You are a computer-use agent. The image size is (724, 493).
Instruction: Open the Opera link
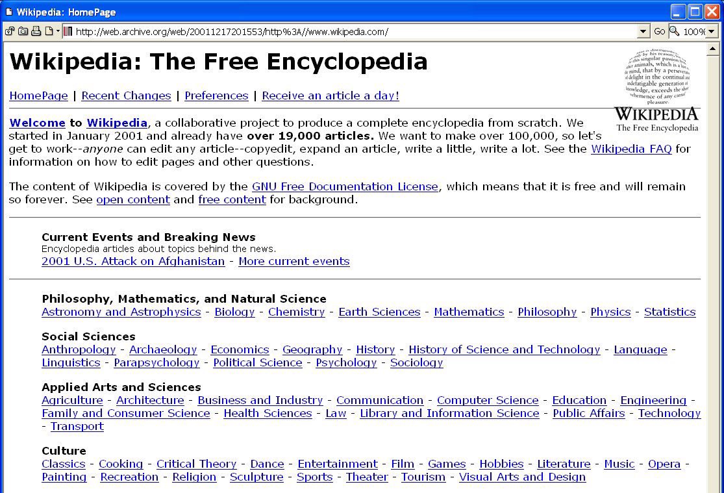coord(664,464)
